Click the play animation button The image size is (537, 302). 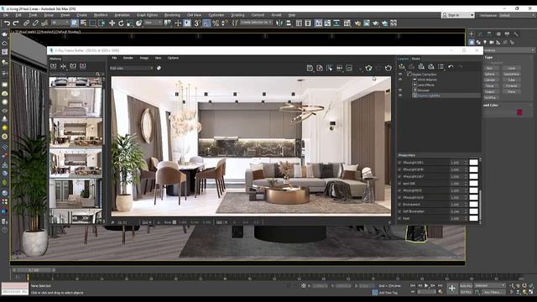pos(426,285)
